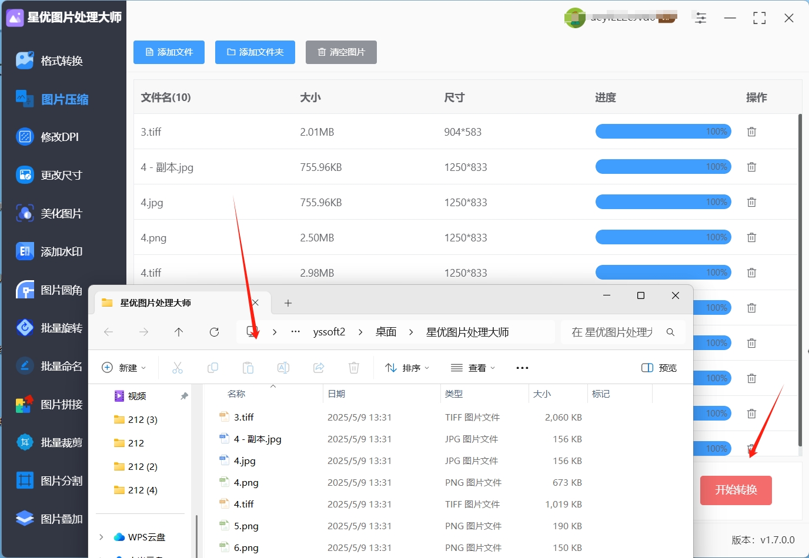Open the 更改尺寸 resize tool

point(49,175)
